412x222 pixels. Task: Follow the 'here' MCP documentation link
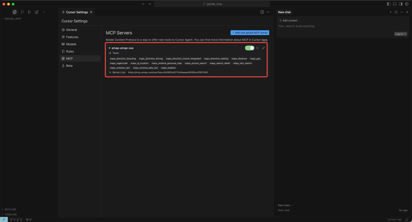point(264,40)
